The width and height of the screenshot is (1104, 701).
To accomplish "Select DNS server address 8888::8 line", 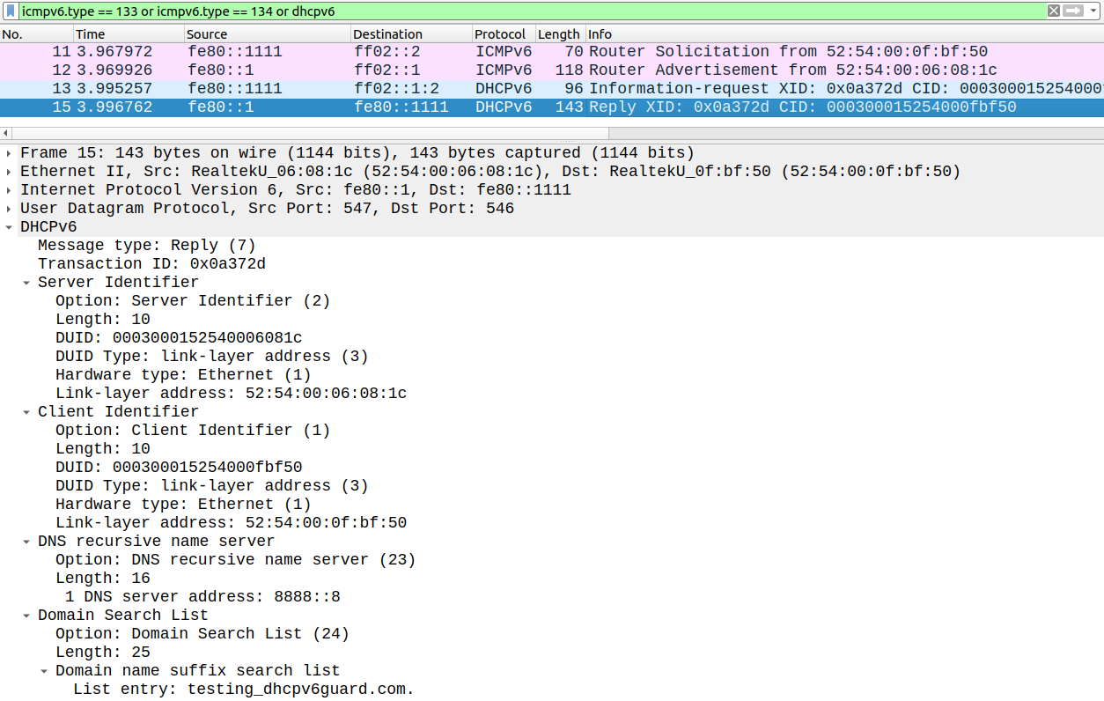I will 202,597.
